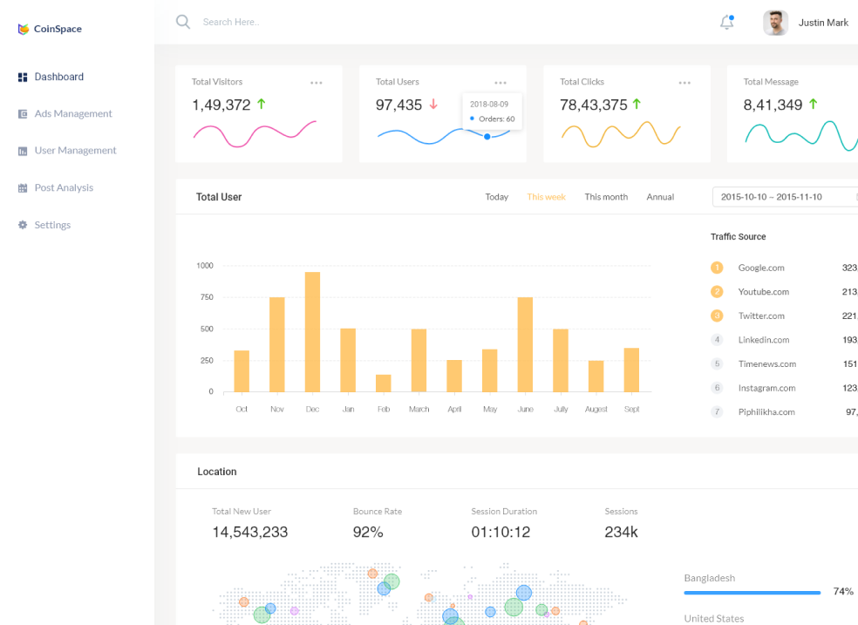Click the Ads Management sidebar icon
The width and height of the screenshot is (858, 625).
click(23, 113)
